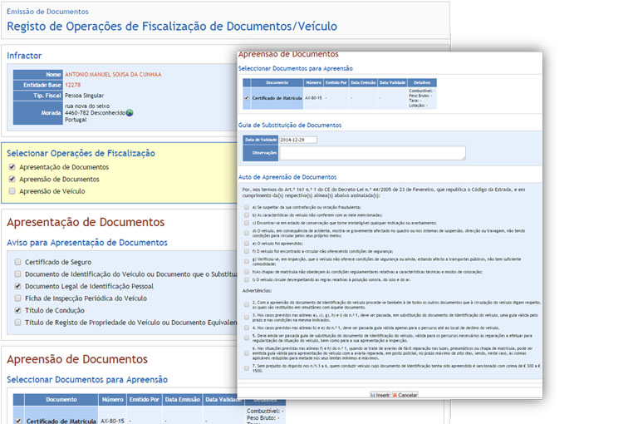
Task: Check alínea i) poluição sonora checkbox
Action: pos(247,279)
